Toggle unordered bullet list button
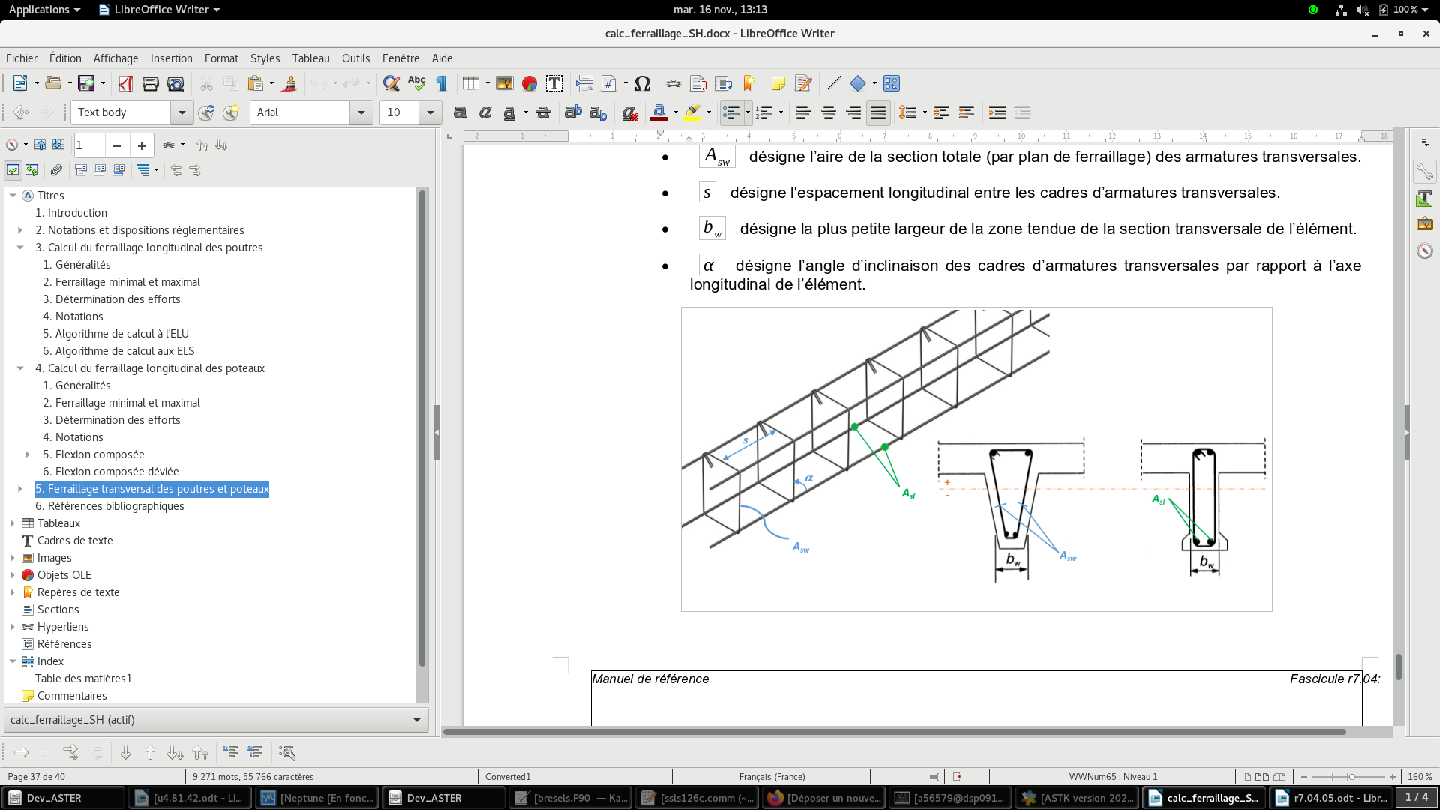The width and height of the screenshot is (1440, 810). click(730, 112)
